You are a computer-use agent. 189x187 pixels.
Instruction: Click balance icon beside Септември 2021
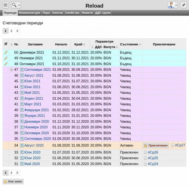pyautogui.click(x=22, y=69)
